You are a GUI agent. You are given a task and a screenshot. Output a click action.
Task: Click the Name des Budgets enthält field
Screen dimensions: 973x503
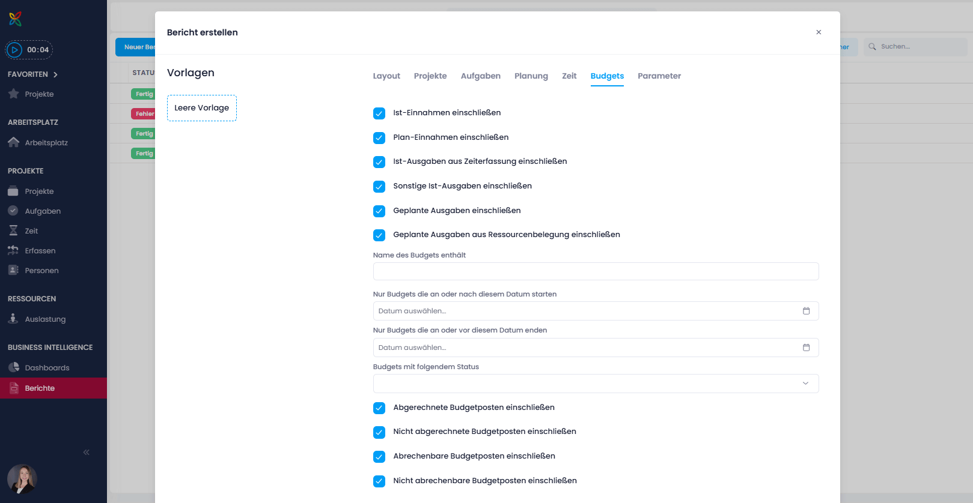coord(596,271)
